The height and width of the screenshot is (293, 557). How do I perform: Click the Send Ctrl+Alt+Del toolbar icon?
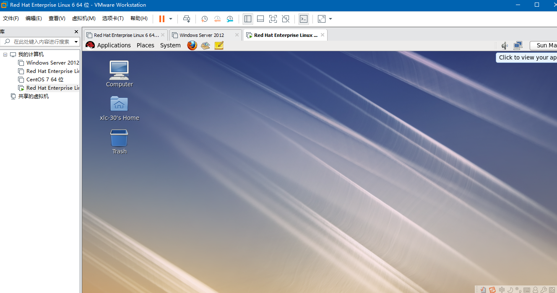(x=187, y=19)
